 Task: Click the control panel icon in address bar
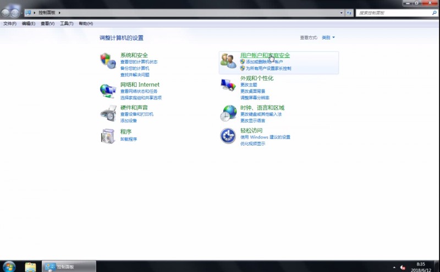click(x=28, y=13)
